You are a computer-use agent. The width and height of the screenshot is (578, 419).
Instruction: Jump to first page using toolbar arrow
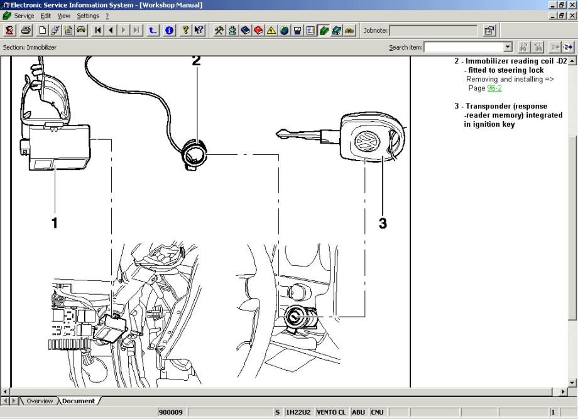[x=99, y=30]
